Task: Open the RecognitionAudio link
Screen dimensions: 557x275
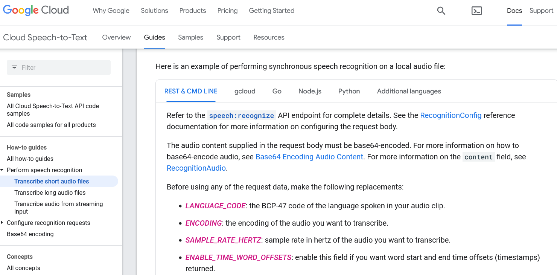Action: (x=196, y=168)
